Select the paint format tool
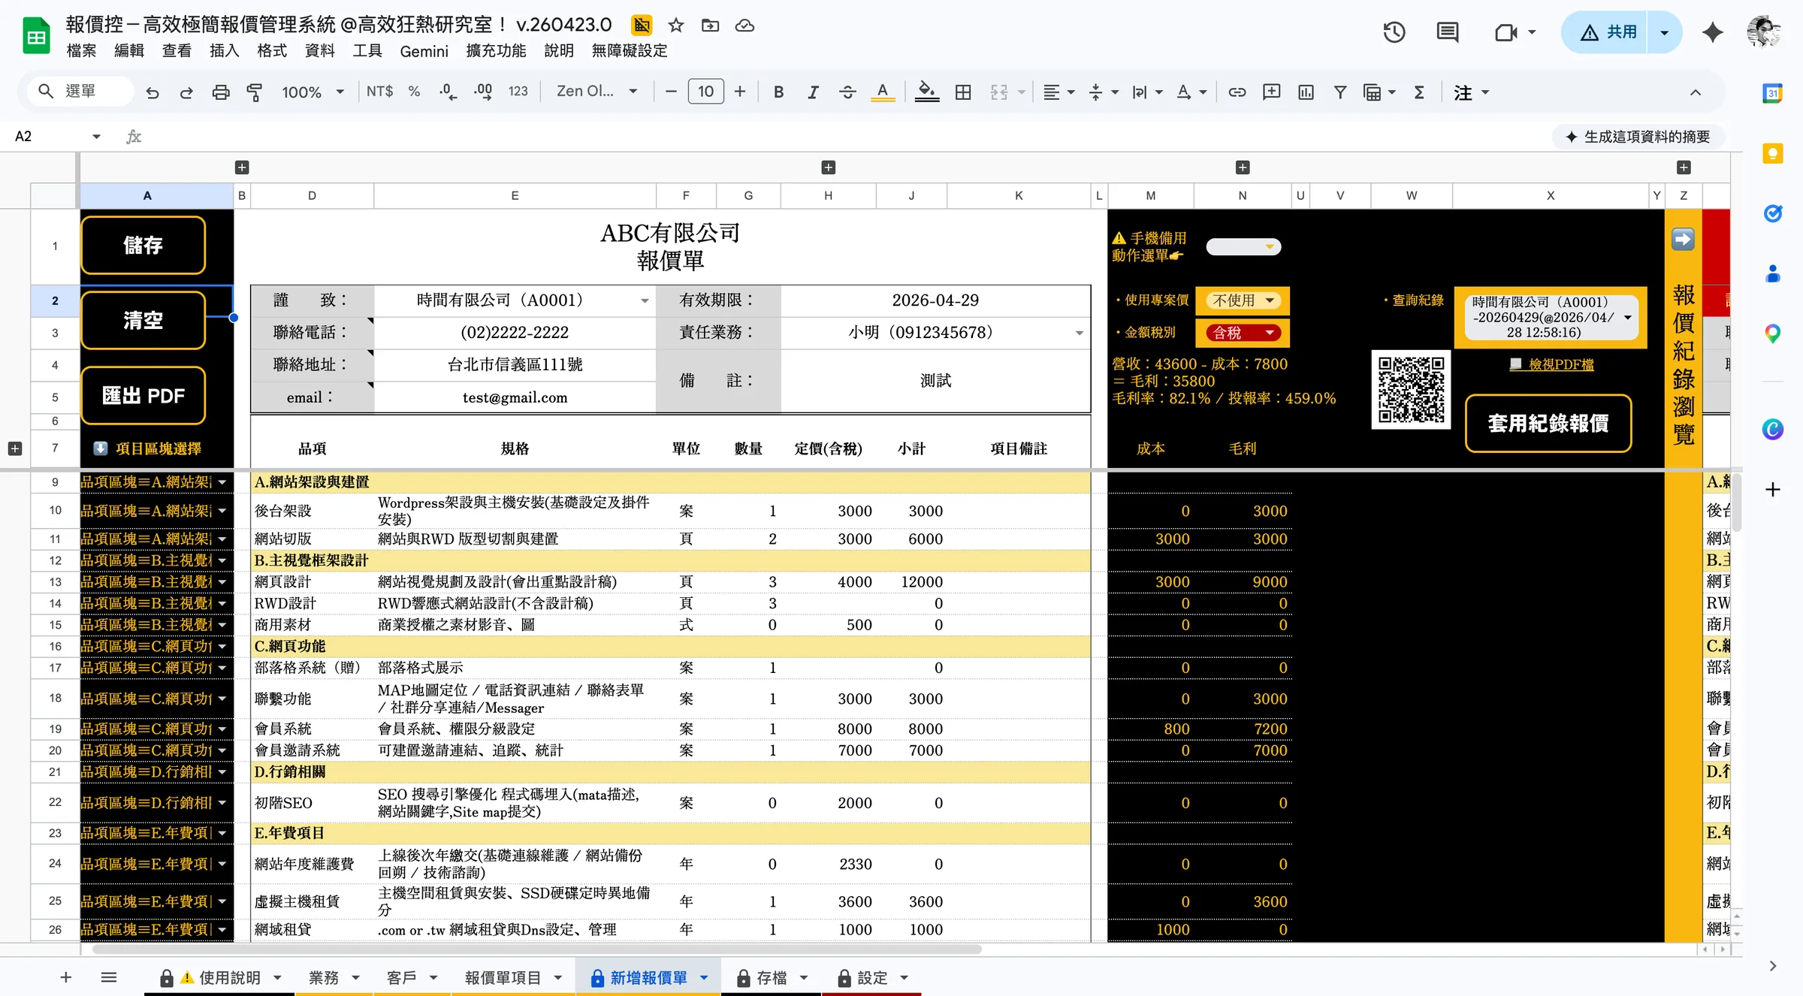This screenshot has height=996, width=1803. pos(255,92)
